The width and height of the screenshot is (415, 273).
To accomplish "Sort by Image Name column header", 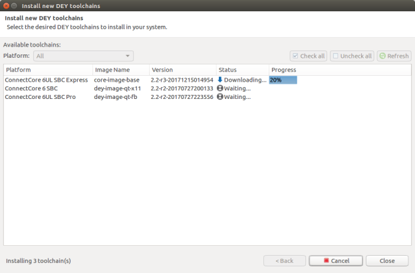I will pyautogui.click(x=121, y=70).
